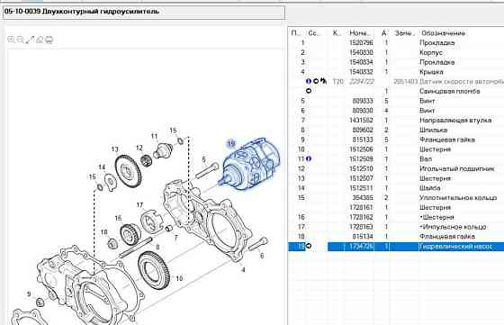Viewport: 504px width, 325px height.
Task: Select the Импульсное кольцо row 1728163
Action: click(396, 227)
